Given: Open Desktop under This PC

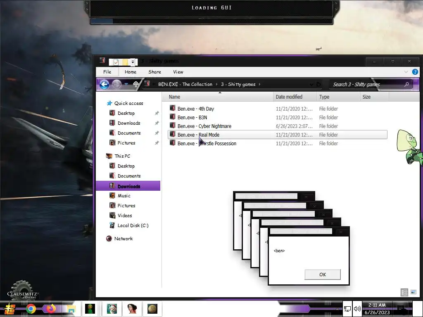Looking at the screenshot, I should click(x=126, y=166).
